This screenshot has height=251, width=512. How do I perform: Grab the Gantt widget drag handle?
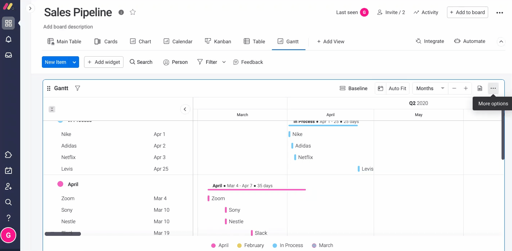(49, 88)
